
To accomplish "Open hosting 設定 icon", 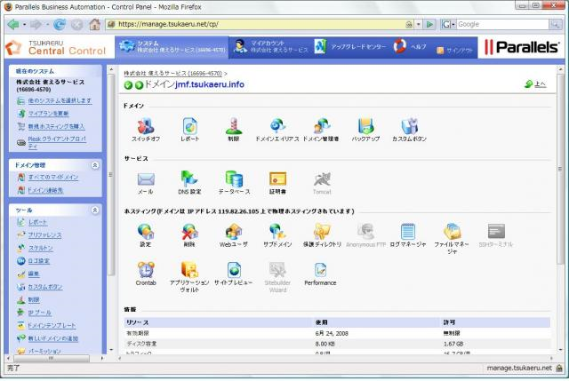I will point(146,231).
